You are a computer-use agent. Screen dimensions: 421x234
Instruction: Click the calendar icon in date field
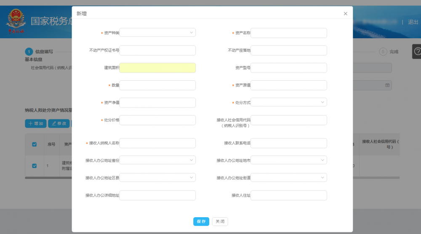(x=387, y=85)
